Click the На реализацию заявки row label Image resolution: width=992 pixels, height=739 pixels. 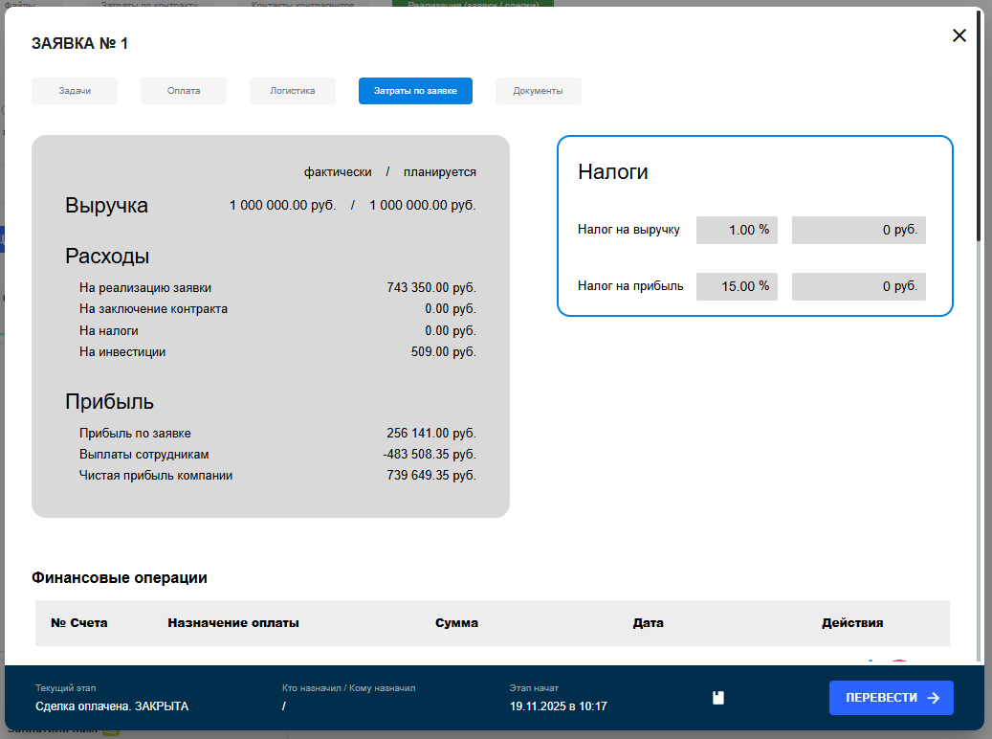tap(144, 287)
